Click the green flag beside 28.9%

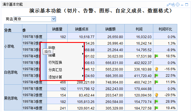click(156, 102)
